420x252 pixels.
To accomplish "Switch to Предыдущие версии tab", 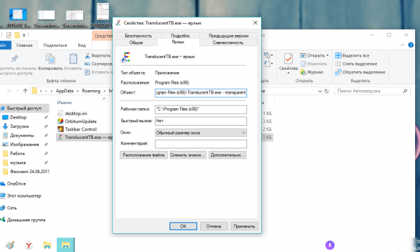I will point(228,36).
